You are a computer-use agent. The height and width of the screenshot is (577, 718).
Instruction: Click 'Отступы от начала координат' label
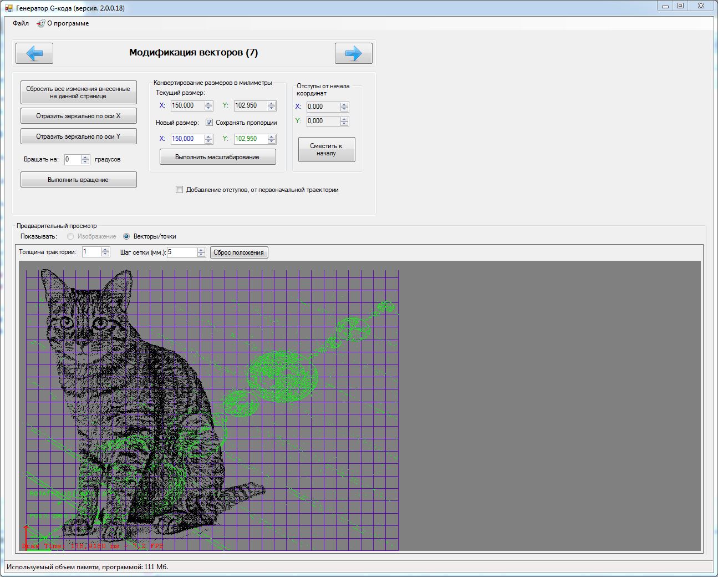[x=323, y=90]
